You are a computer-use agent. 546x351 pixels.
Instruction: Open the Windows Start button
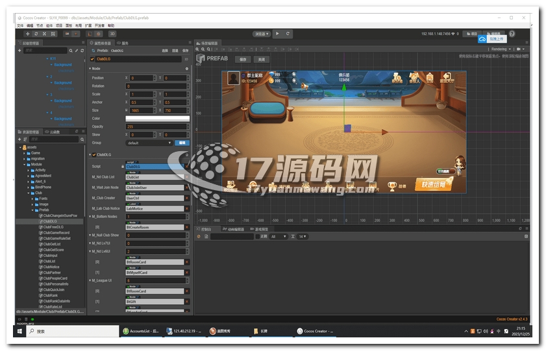click(x=19, y=331)
